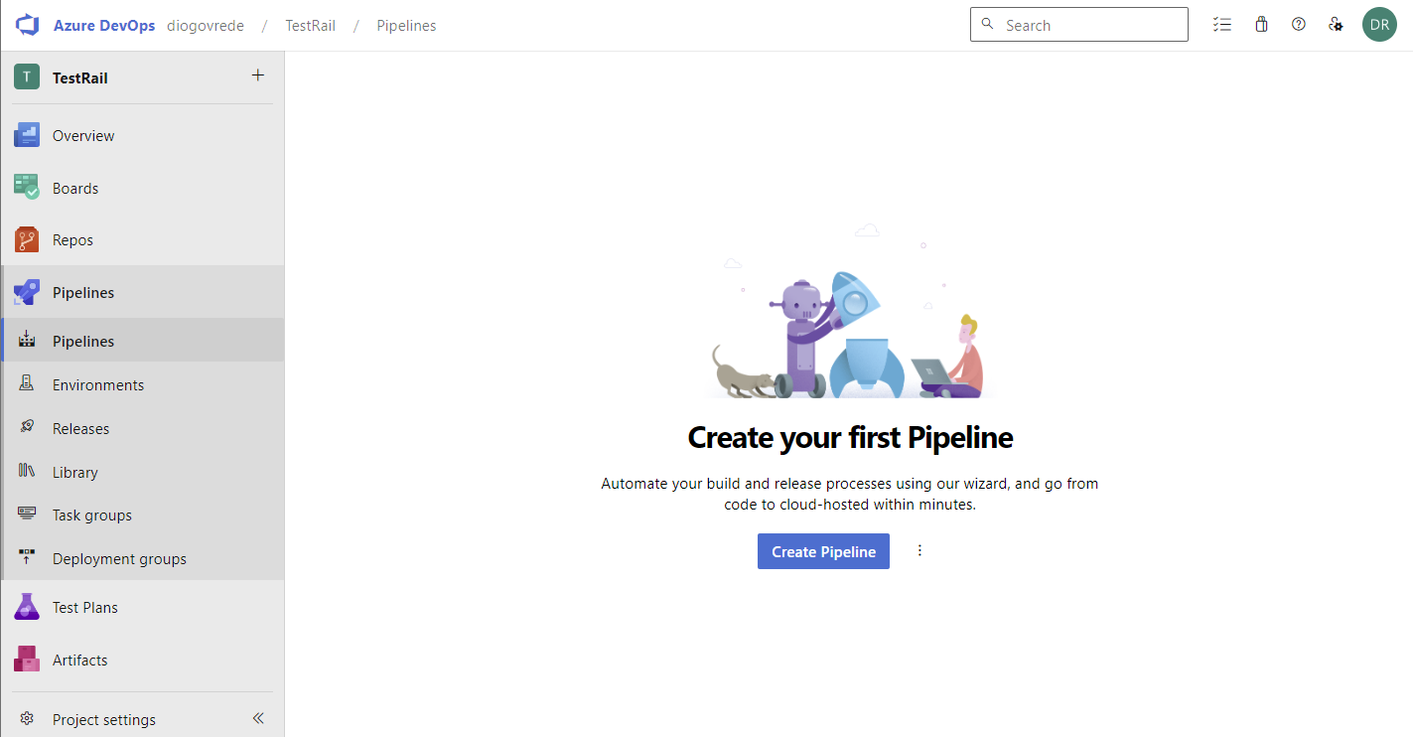Open the Help question mark icon
The image size is (1413, 737).
pos(1299,25)
